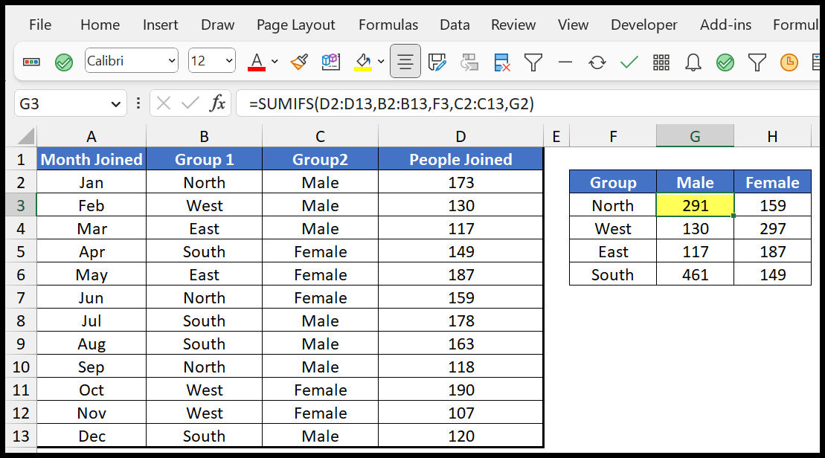Select the format painter brush icon
Viewport: 825px width, 458px height.
299,62
